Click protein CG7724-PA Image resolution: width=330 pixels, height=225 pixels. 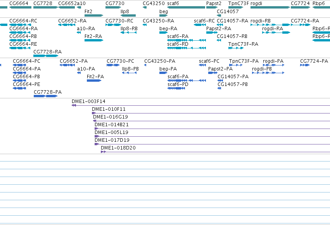(x=305, y=65)
